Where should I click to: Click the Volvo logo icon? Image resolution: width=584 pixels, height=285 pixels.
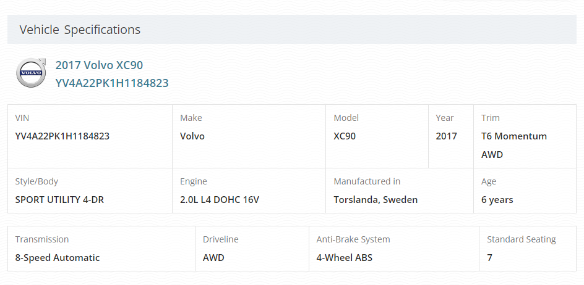(x=31, y=73)
